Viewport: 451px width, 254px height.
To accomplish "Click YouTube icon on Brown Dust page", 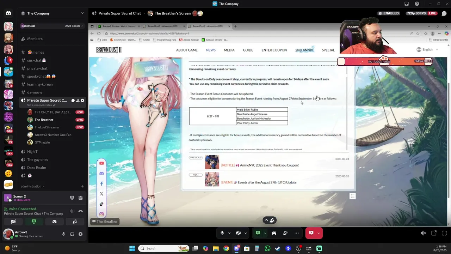I will click(x=101, y=163).
